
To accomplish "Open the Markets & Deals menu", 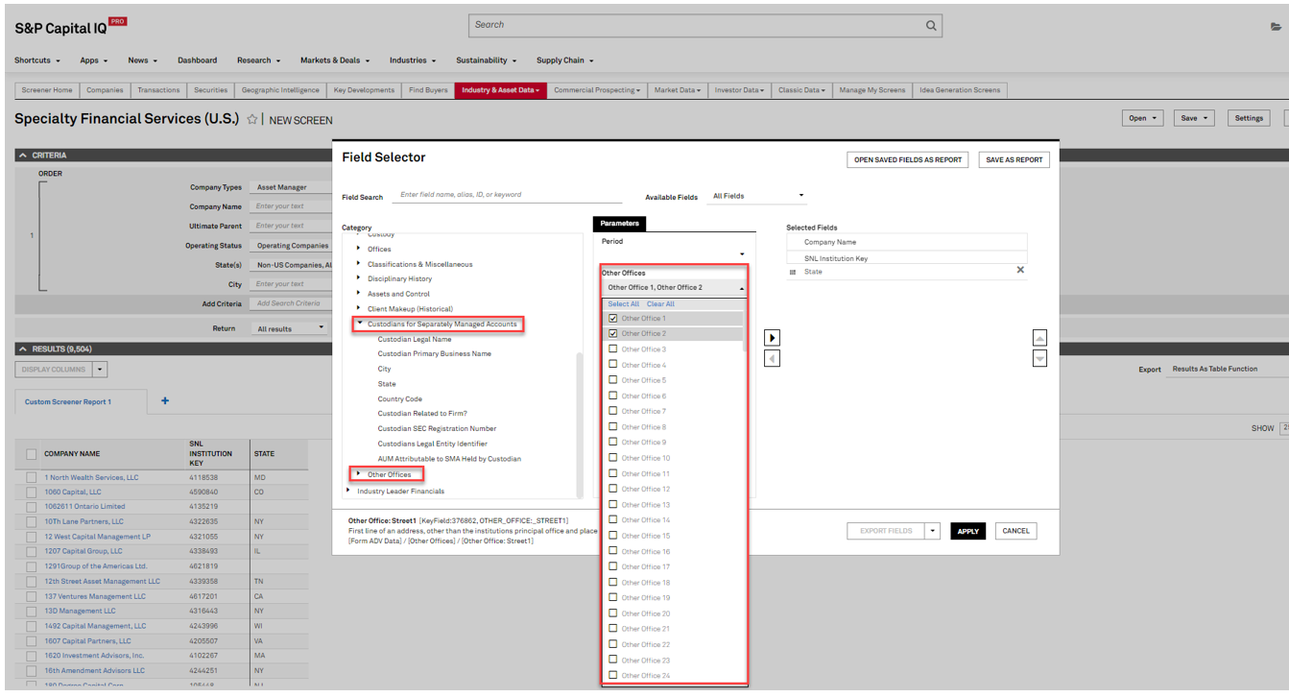I will [334, 60].
